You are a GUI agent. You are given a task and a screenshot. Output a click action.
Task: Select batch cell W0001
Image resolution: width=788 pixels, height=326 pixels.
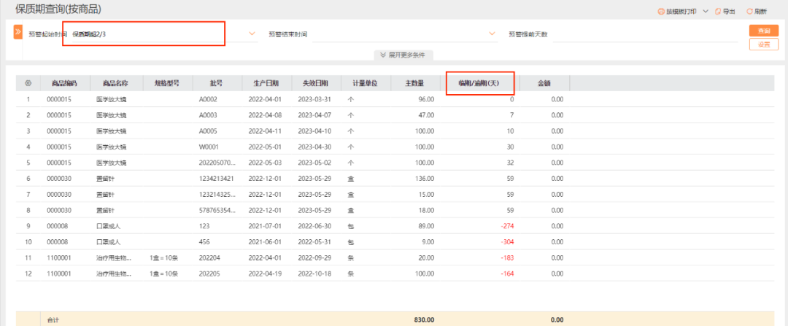tap(209, 147)
